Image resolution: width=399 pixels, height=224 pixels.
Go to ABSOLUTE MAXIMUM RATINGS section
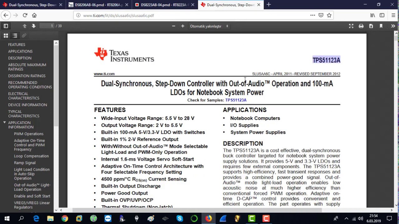pos(27,67)
